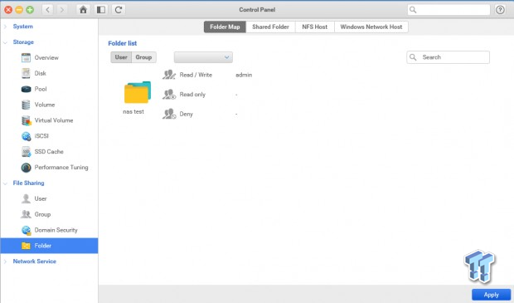The image size is (514, 303).
Task: Click the Home icon in toolbar
Action: [x=83, y=9]
